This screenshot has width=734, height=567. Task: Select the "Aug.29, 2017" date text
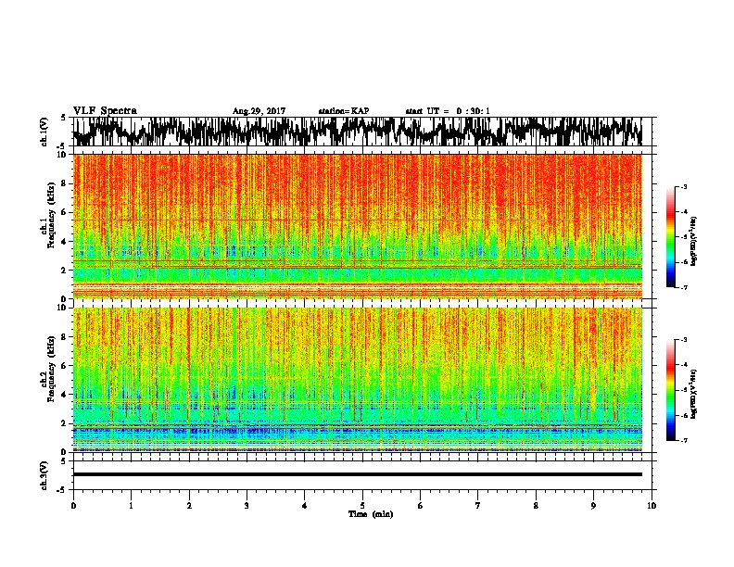pos(259,111)
